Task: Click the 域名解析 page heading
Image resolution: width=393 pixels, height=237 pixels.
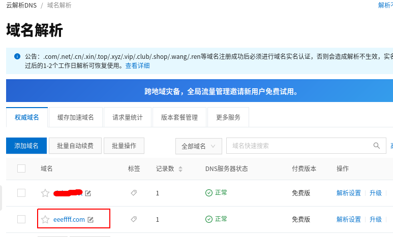Action: coord(35,30)
